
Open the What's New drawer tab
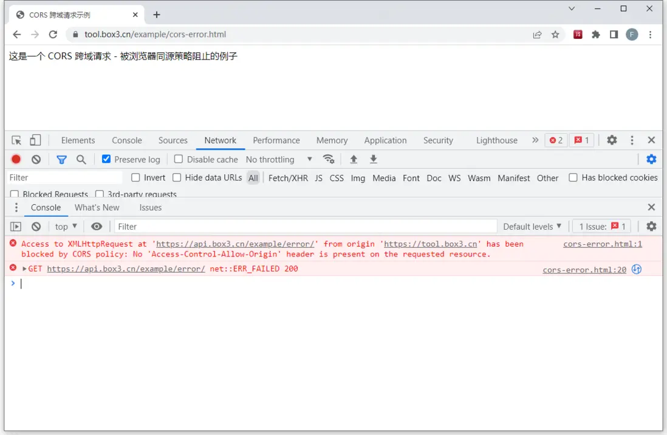97,207
